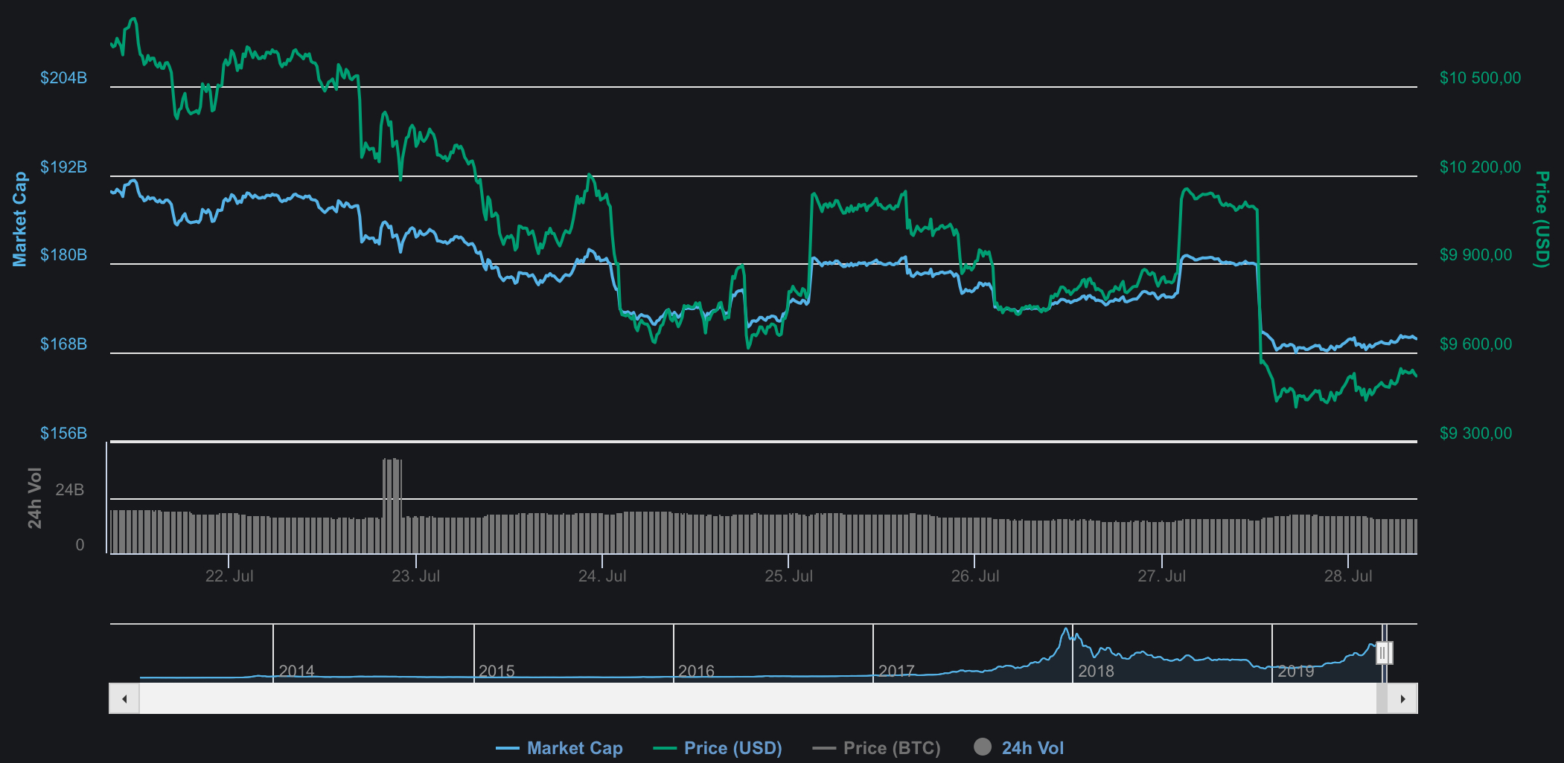
Task: Click the $9 300,00 price axis label
Action: (x=1475, y=434)
